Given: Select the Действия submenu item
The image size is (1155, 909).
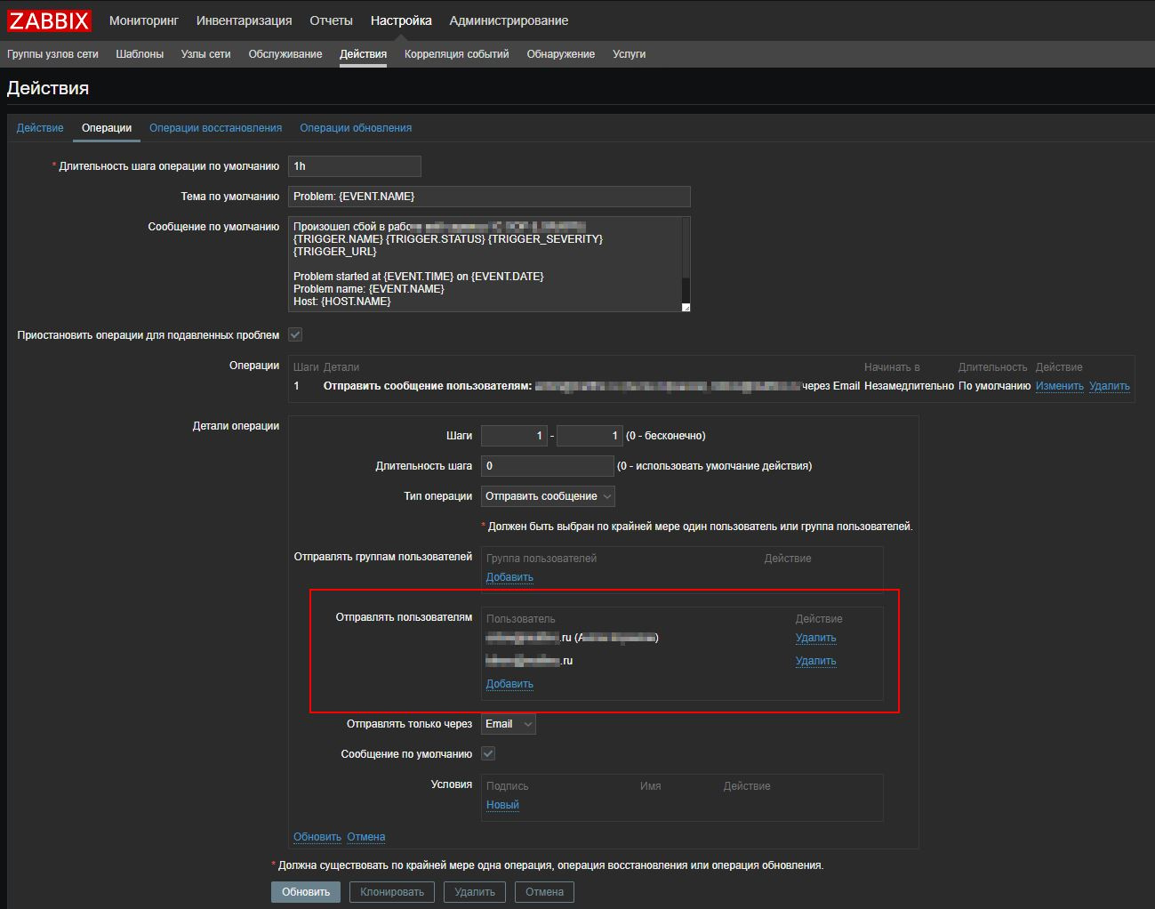Looking at the screenshot, I should (x=363, y=54).
